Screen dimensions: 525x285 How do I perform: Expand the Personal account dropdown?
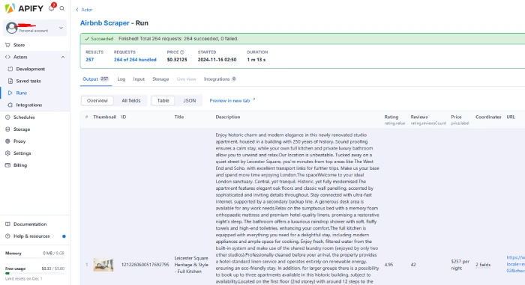[x=61, y=28]
